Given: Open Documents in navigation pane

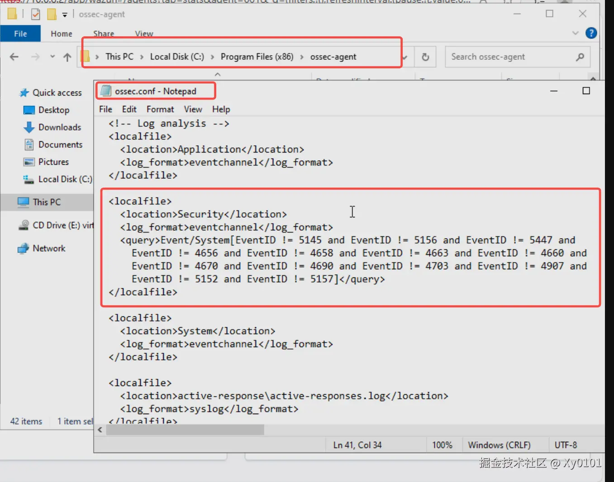Looking at the screenshot, I should click(x=60, y=144).
